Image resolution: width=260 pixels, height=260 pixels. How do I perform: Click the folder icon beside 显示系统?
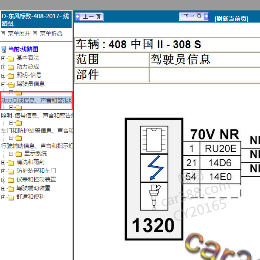(x=19, y=154)
